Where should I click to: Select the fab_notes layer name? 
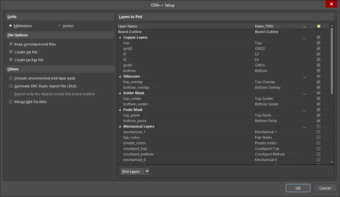click(x=132, y=137)
